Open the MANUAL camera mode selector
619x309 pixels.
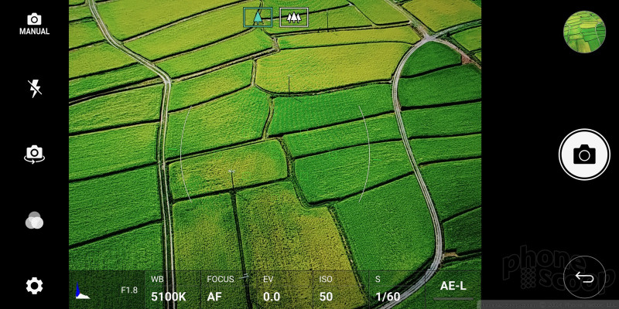coord(34,25)
